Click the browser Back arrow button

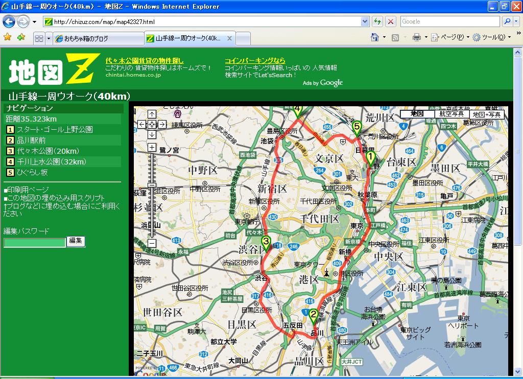[9, 21]
